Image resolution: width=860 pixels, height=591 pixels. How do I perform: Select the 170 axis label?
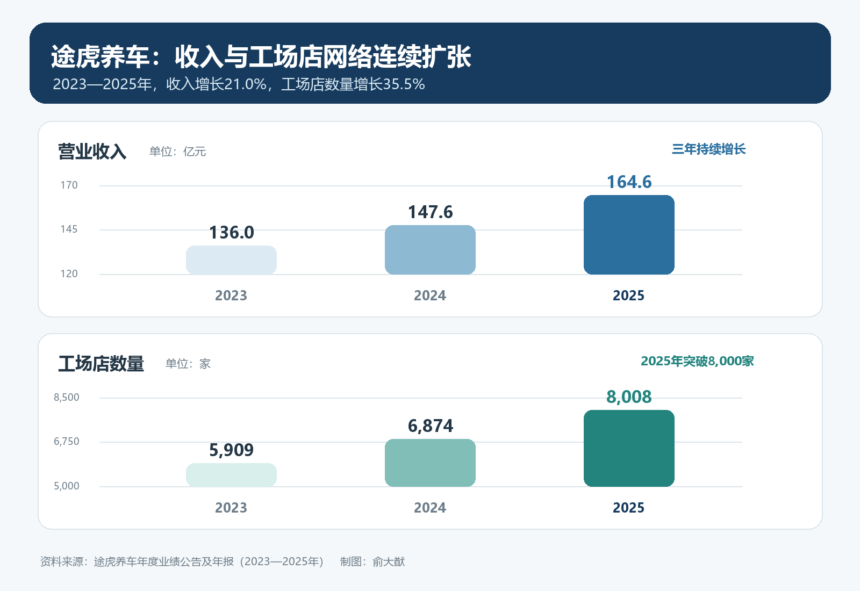click(x=69, y=185)
